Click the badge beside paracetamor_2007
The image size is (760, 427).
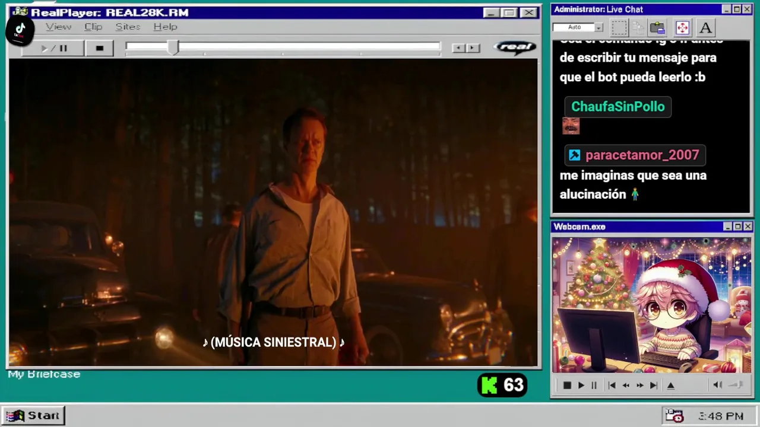pyautogui.click(x=574, y=155)
